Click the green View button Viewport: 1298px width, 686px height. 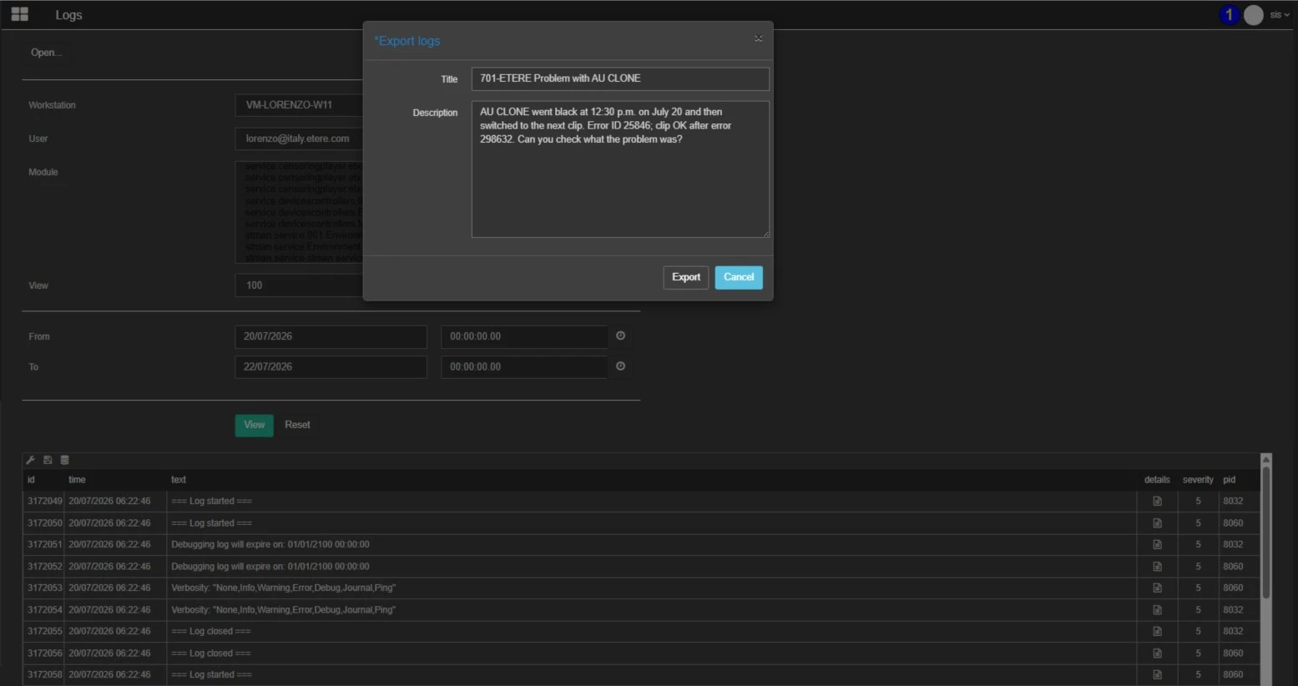[254, 425]
